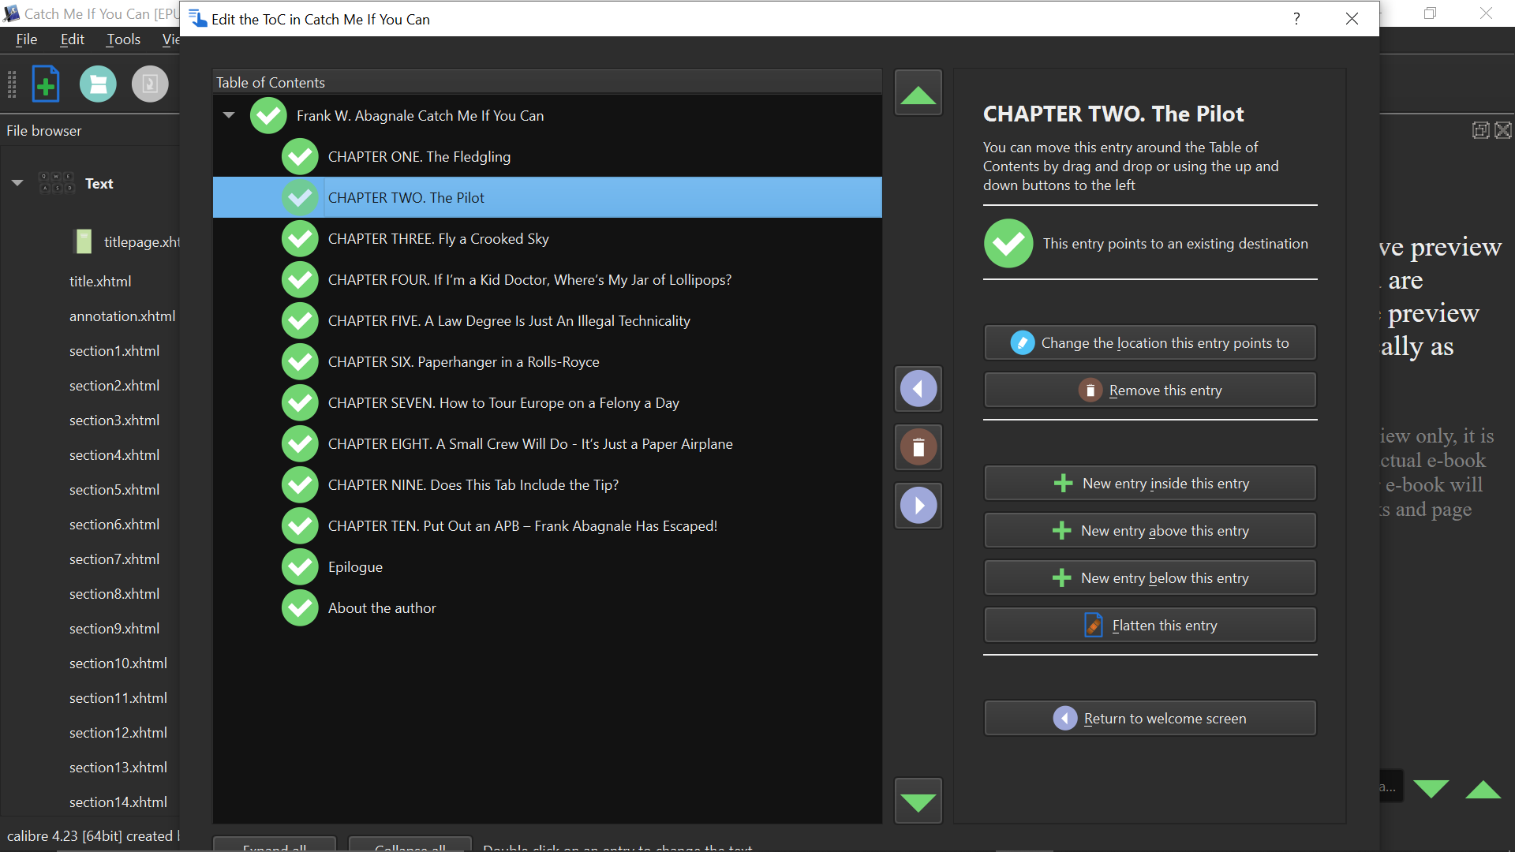Click the help question mark in dialog title bar
Screen dimensions: 1515x852
[x=1296, y=19]
